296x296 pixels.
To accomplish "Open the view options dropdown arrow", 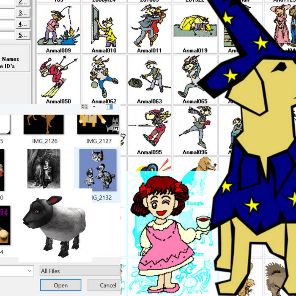I will (x=94, y=107).
